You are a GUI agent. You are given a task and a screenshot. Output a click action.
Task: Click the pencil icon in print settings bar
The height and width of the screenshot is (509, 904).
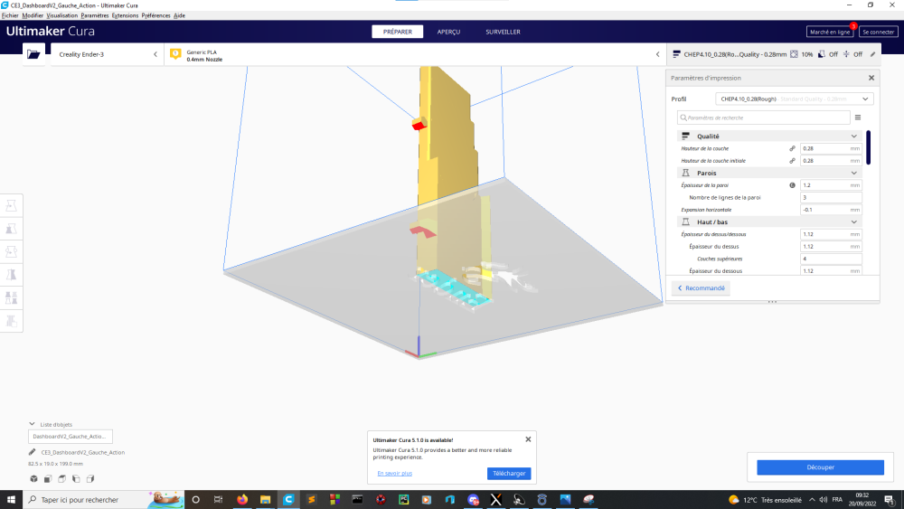pyautogui.click(x=872, y=54)
